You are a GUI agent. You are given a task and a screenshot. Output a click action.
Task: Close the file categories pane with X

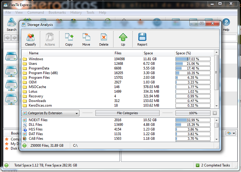point(215,113)
